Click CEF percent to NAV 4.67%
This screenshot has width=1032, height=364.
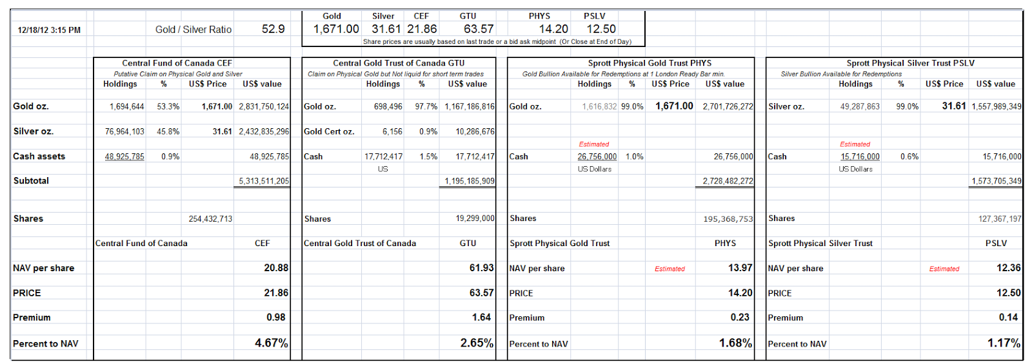tap(272, 343)
